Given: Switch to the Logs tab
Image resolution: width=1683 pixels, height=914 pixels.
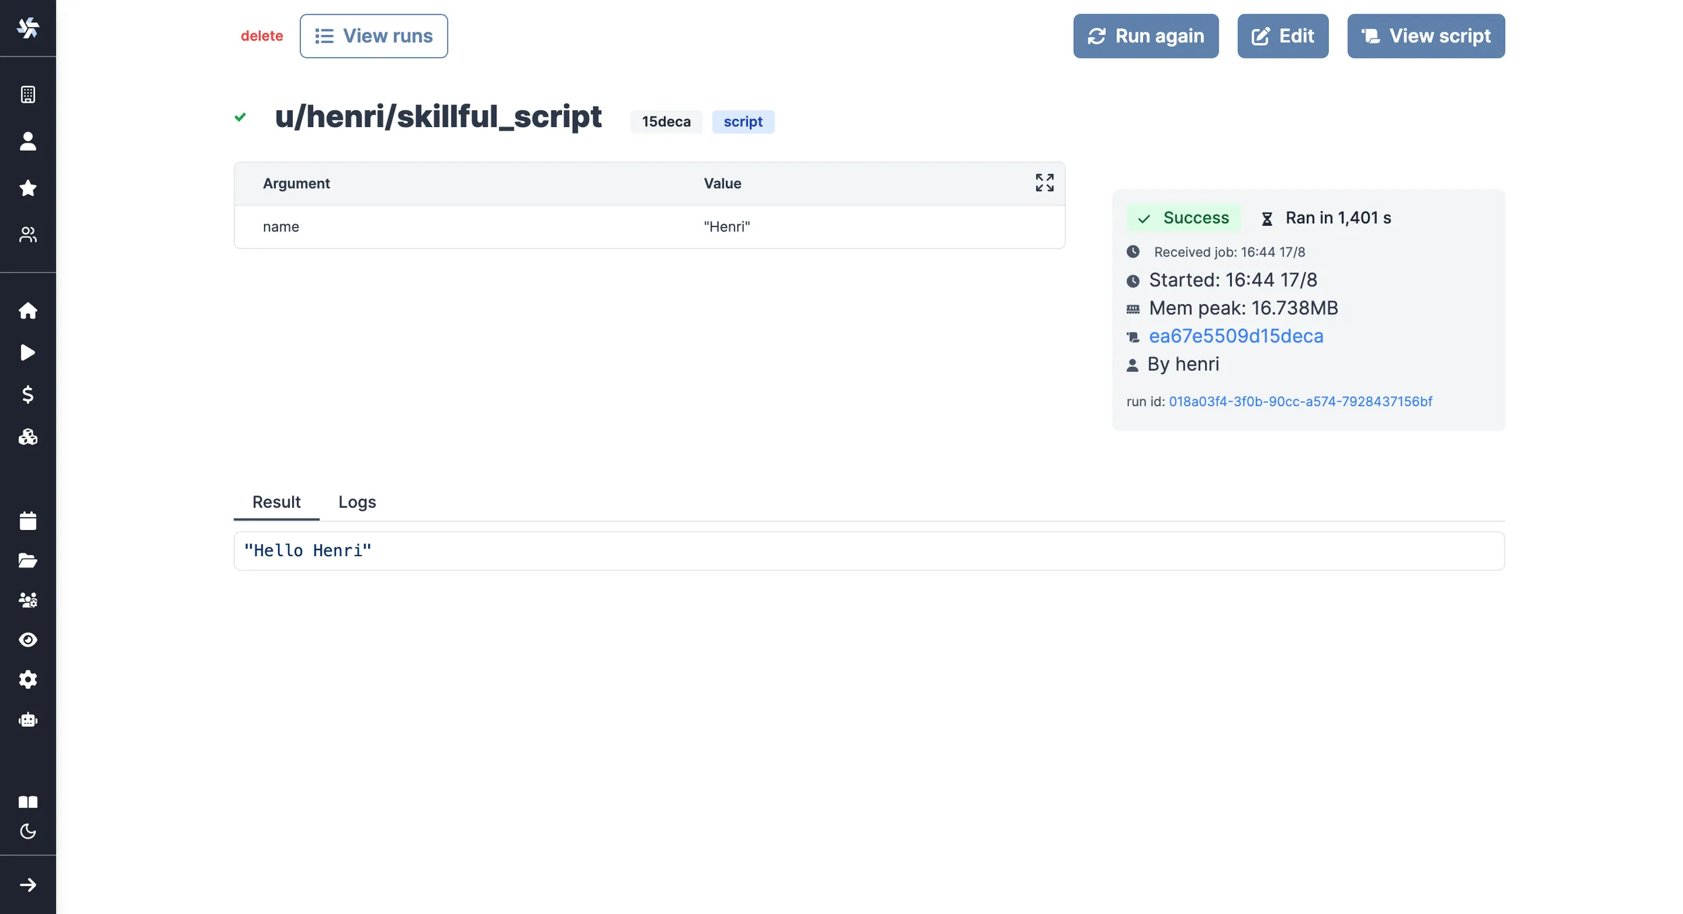Looking at the screenshot, I should tap(357, 502).
